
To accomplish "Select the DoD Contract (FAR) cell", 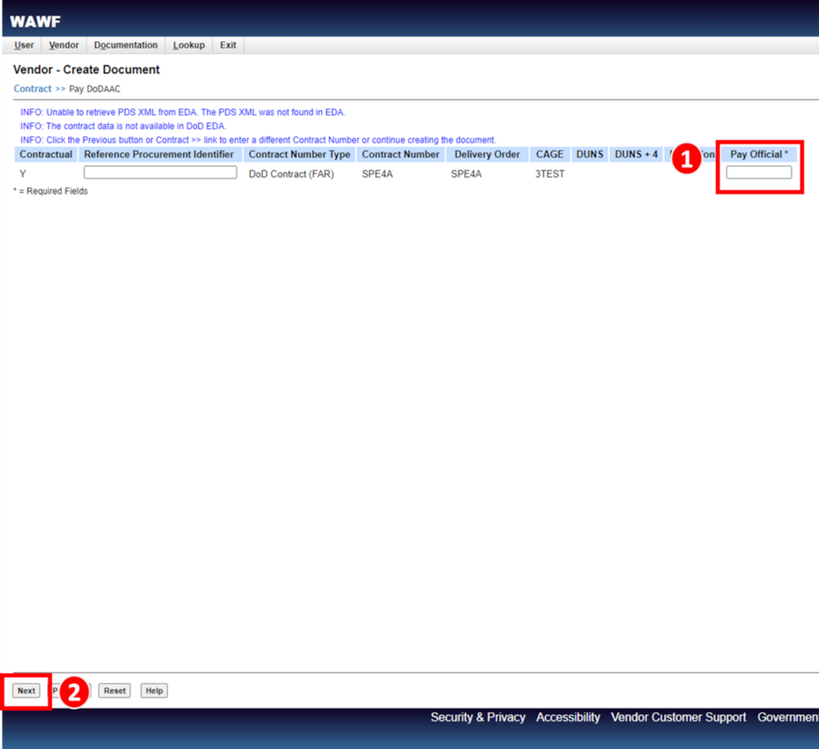I will tap(291, 174).
